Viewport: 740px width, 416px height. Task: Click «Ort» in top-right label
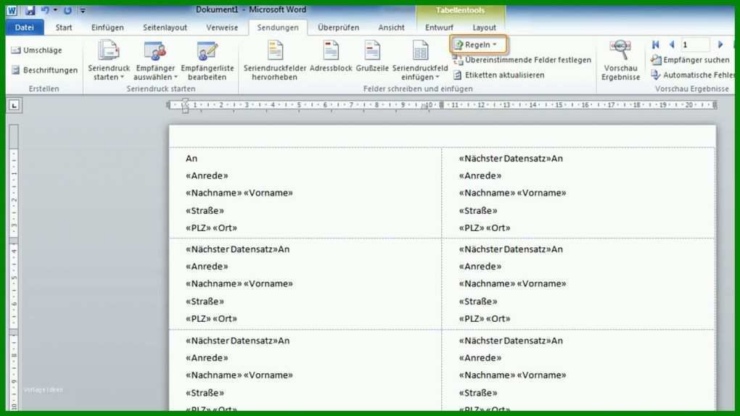(x=498, y=228)
